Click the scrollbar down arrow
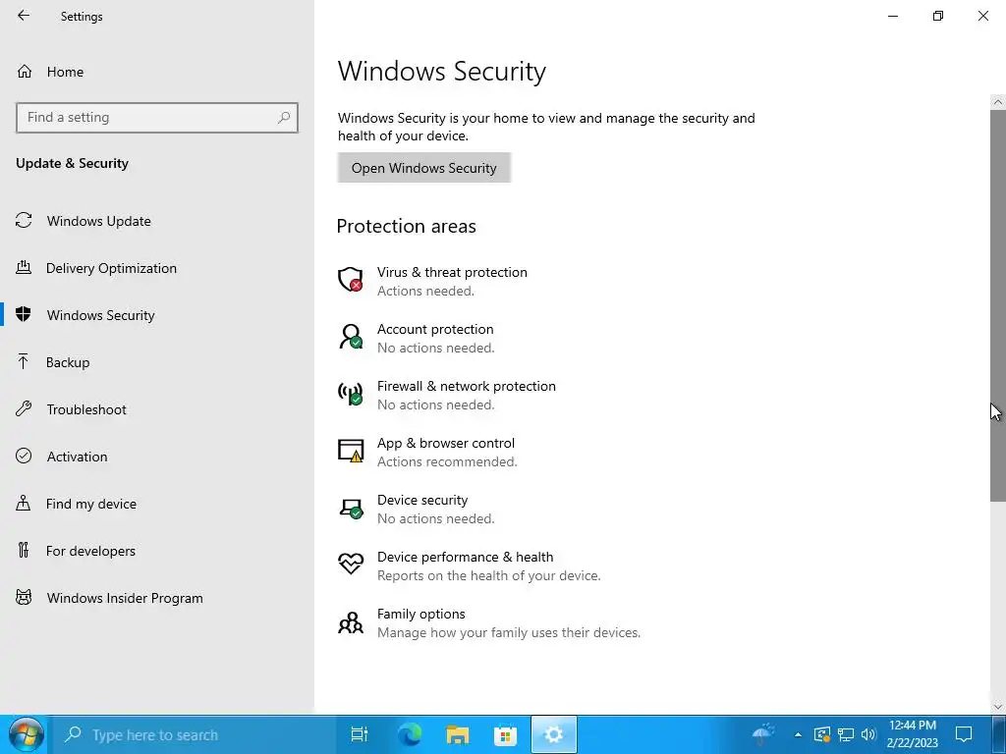The width and height of the screenshot is (1006, 754). [x=998, y=707]
